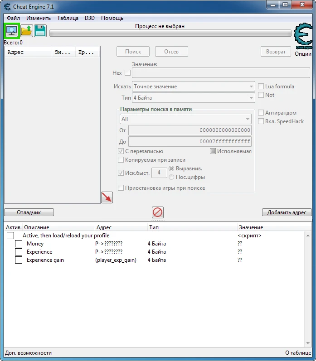Click the Cheat Engine title bar icon
Image resolution: width=316 pixels, height=361 pixels.
click(x=7, y=7)
